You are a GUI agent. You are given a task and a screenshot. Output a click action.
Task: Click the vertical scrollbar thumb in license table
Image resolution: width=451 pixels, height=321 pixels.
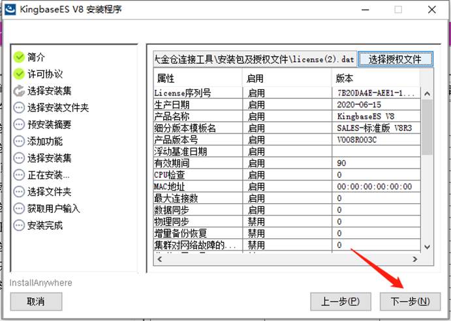click(x=428, y=127)
